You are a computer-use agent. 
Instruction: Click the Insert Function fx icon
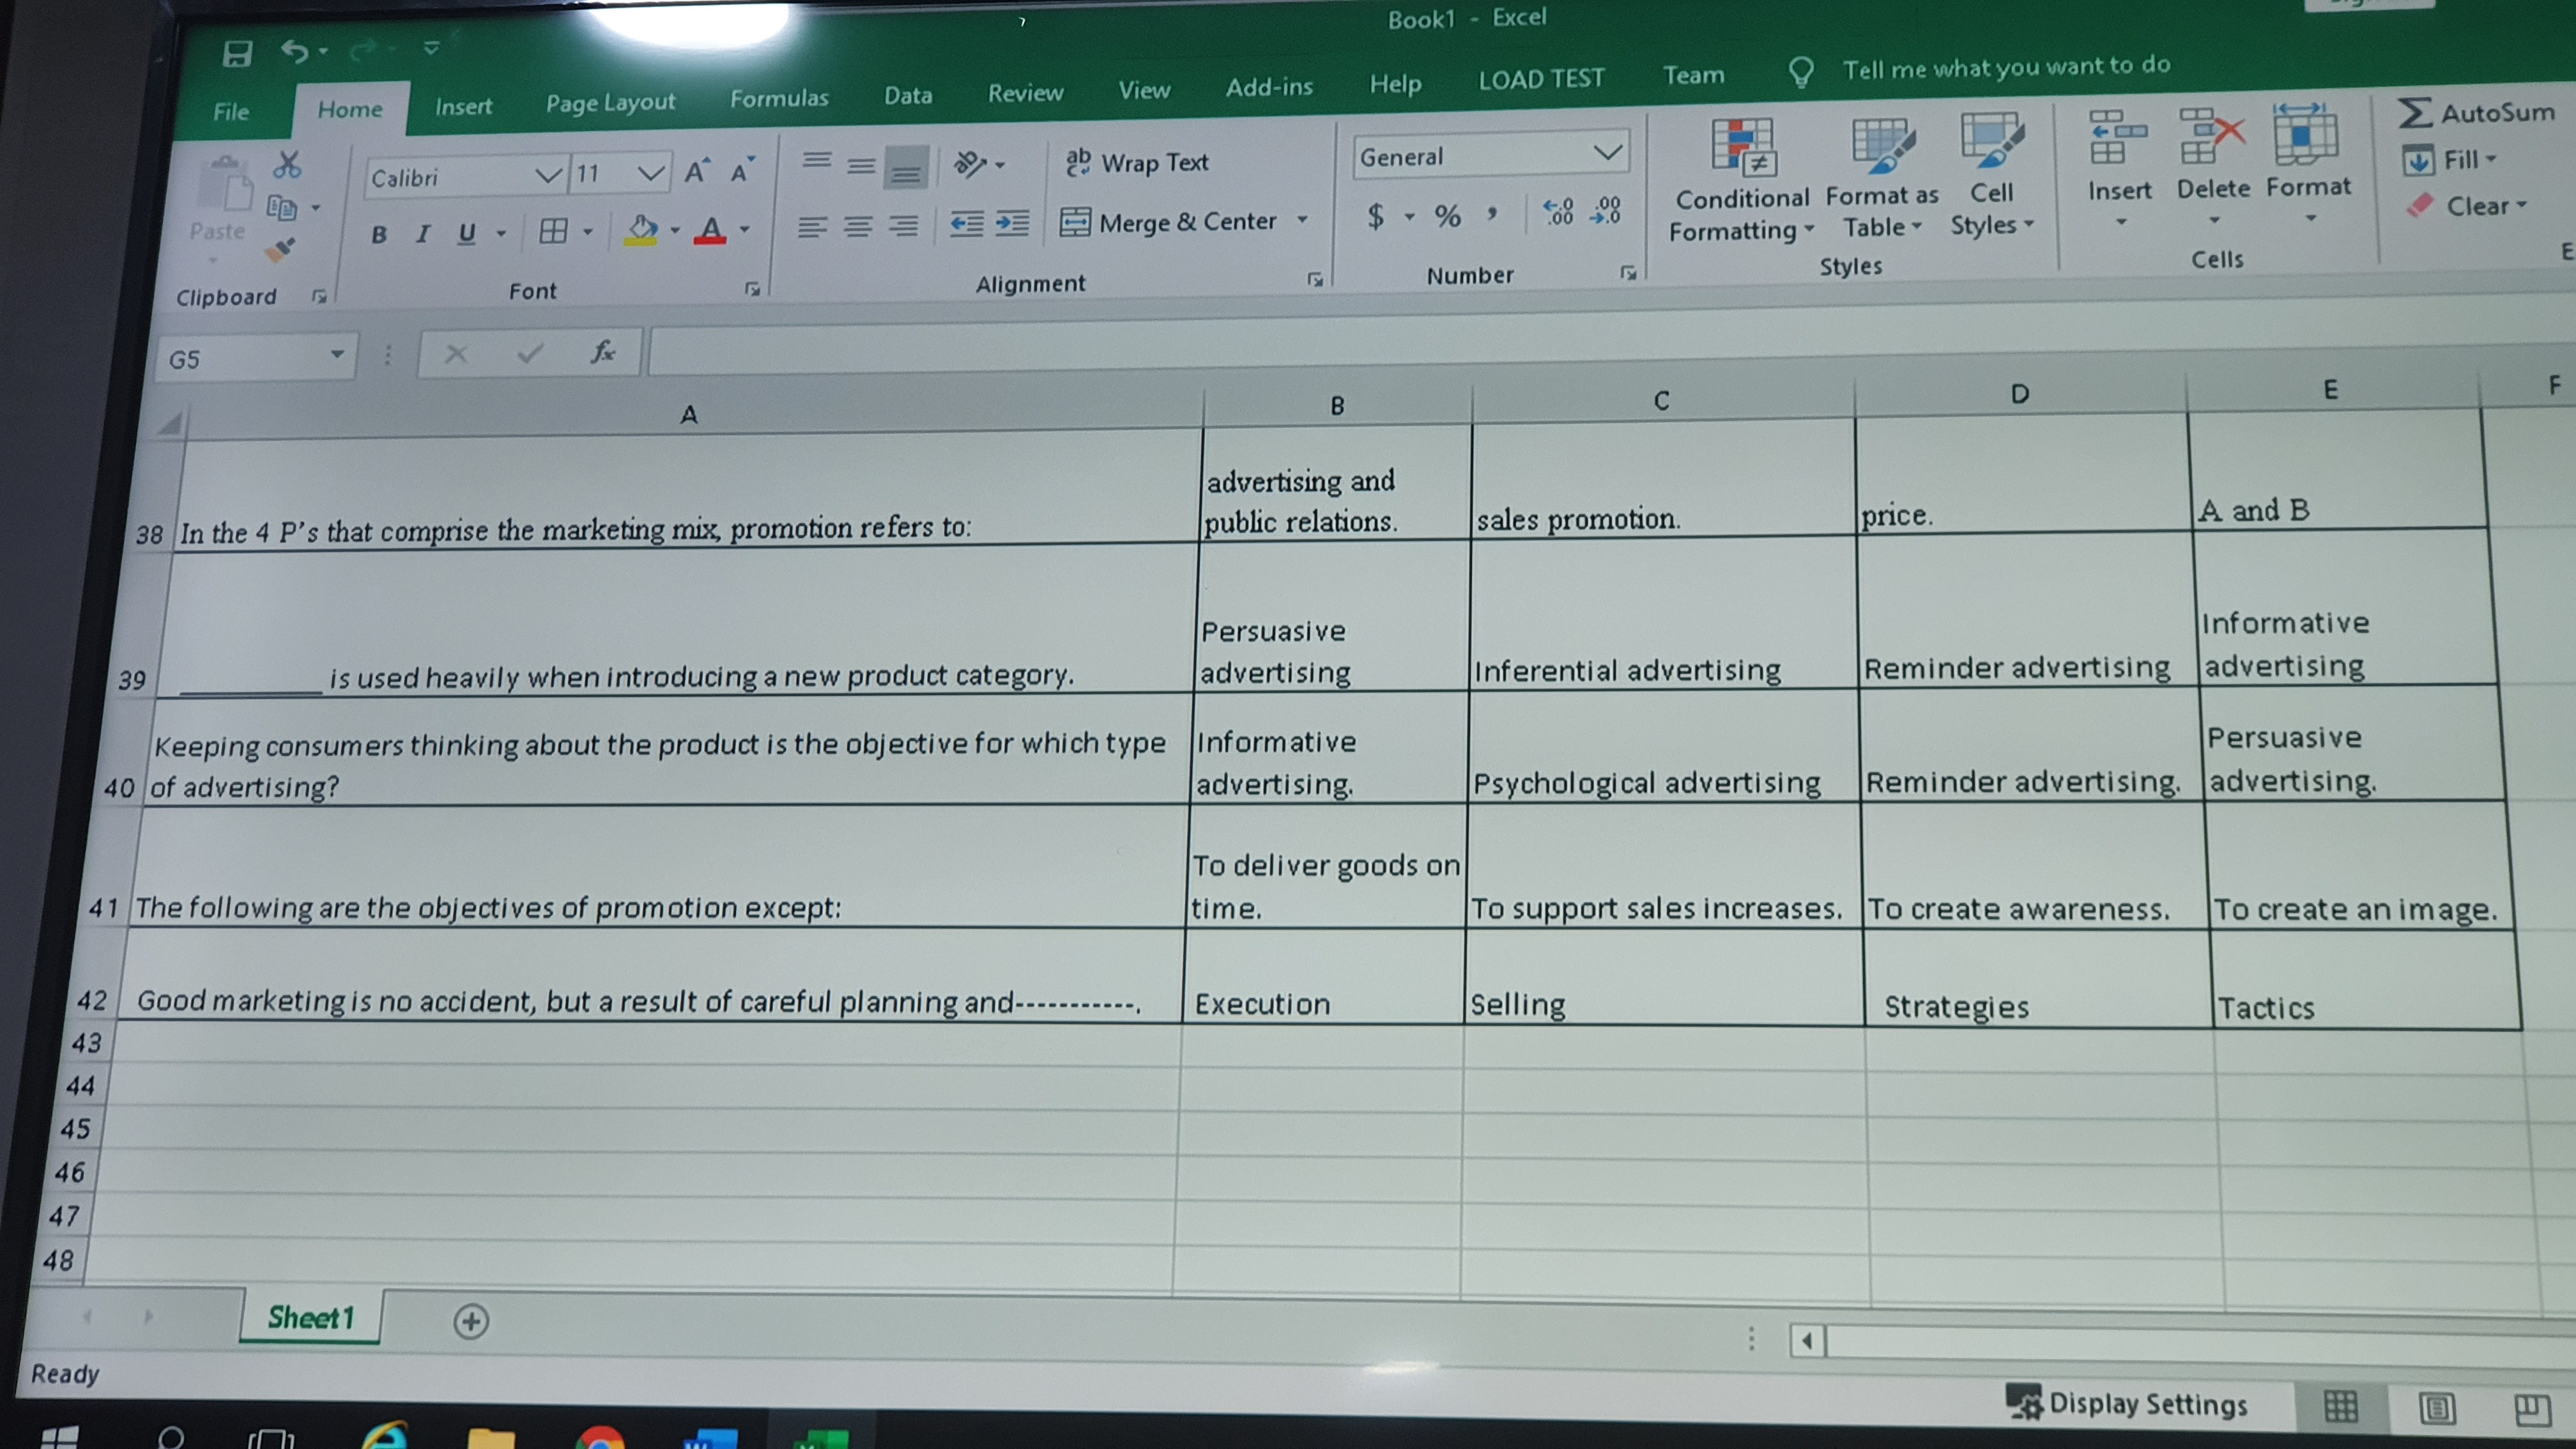coord(602,352)
